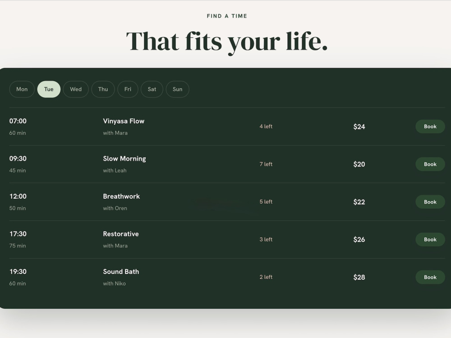This screenshot has height=338, width=451.
Task: Click the Vinyasa Flow class title
Action: click(124, 121)
